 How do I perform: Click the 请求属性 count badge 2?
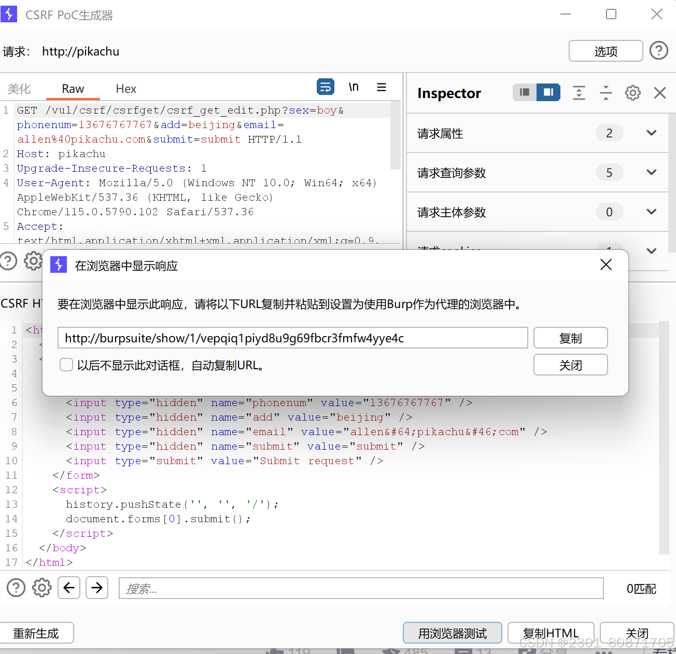609,133
